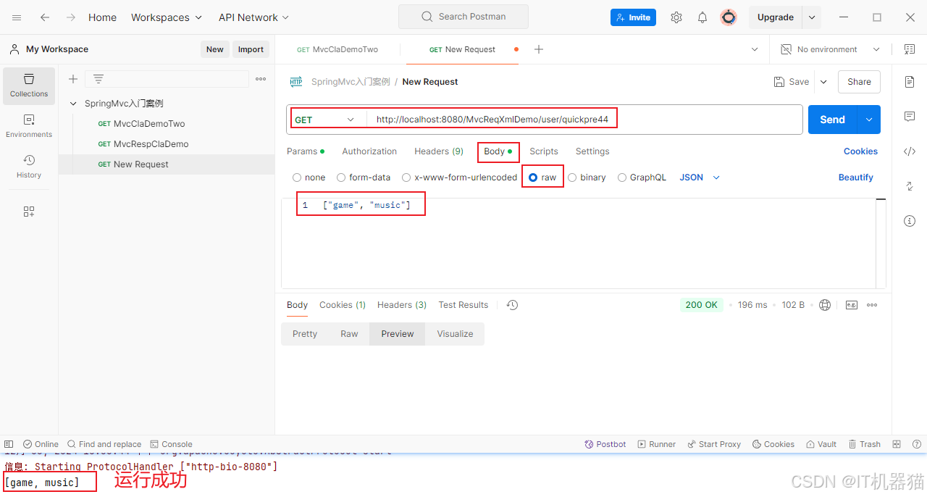Screen dimensions: 927x497
Task: Click the Beautify link
Action: coord(856,177)
